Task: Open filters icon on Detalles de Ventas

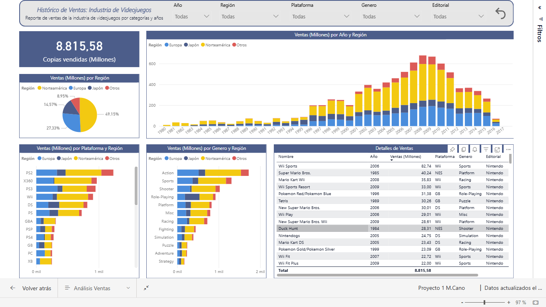Action: pos(486,150)
